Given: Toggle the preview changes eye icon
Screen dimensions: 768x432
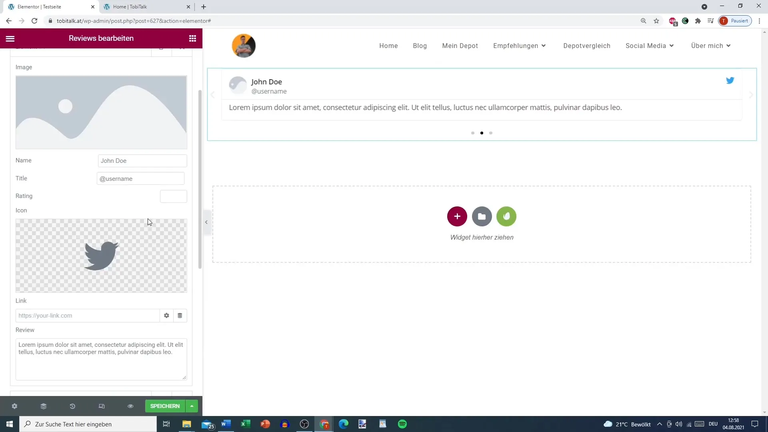Looking at the screenshot, I should tap(130, 406).
